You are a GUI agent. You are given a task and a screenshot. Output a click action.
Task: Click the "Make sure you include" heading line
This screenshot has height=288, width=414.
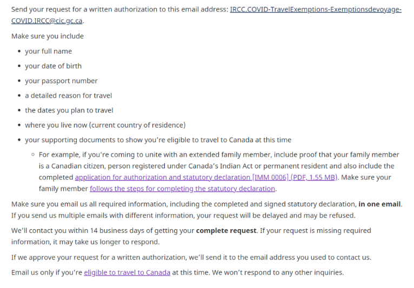(x=48, y=36)
